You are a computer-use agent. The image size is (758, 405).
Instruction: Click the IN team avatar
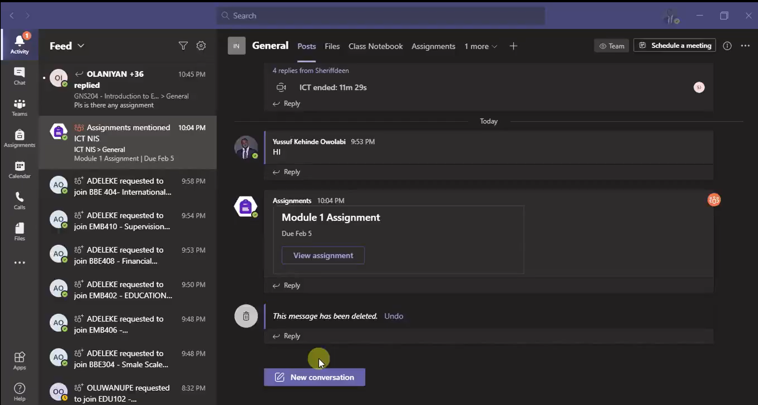click(236, 46)
